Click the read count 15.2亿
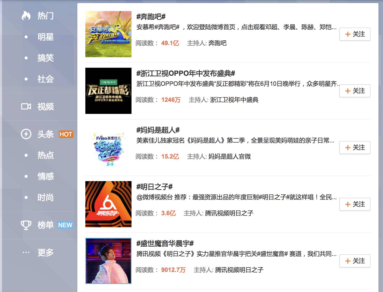383x292 pixels. tap(170, 157)
